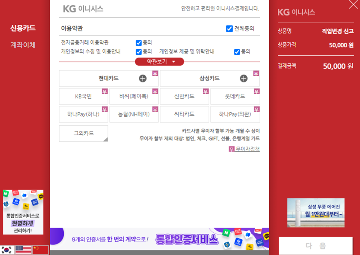
Task: Click the 상품명 label
Action: click(285, 31)
